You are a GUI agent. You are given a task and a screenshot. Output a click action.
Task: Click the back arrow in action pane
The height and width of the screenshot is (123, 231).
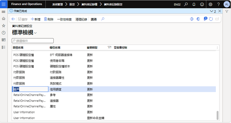13,19
